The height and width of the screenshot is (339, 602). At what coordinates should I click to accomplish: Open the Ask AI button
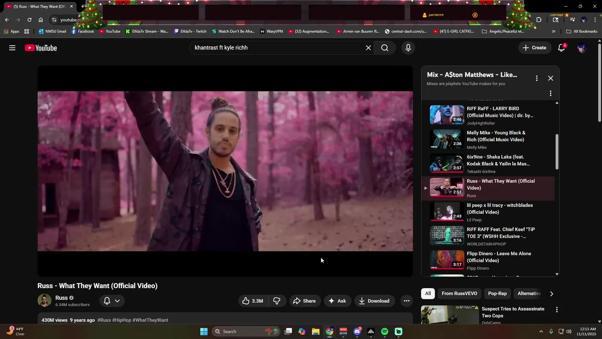tap(337, 301)
